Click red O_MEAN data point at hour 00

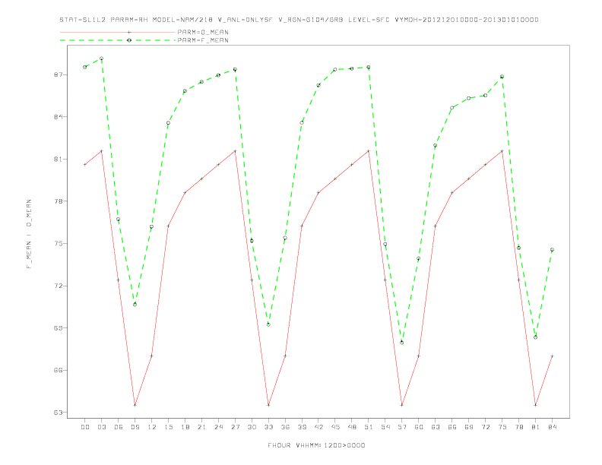[x=85, y=165]
